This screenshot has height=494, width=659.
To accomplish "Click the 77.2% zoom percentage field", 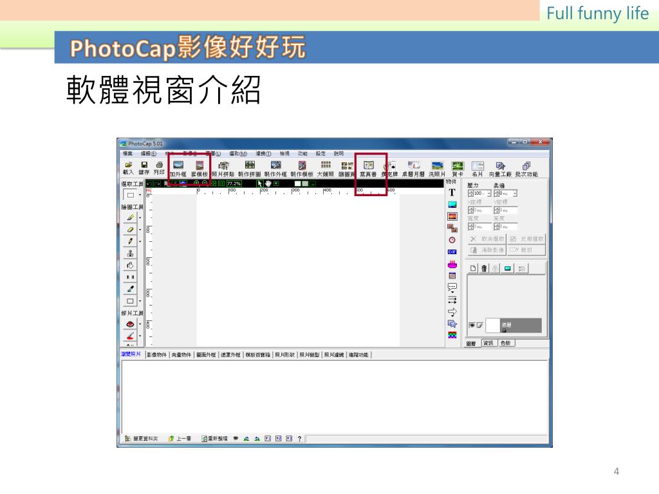I will click(234, 183).
